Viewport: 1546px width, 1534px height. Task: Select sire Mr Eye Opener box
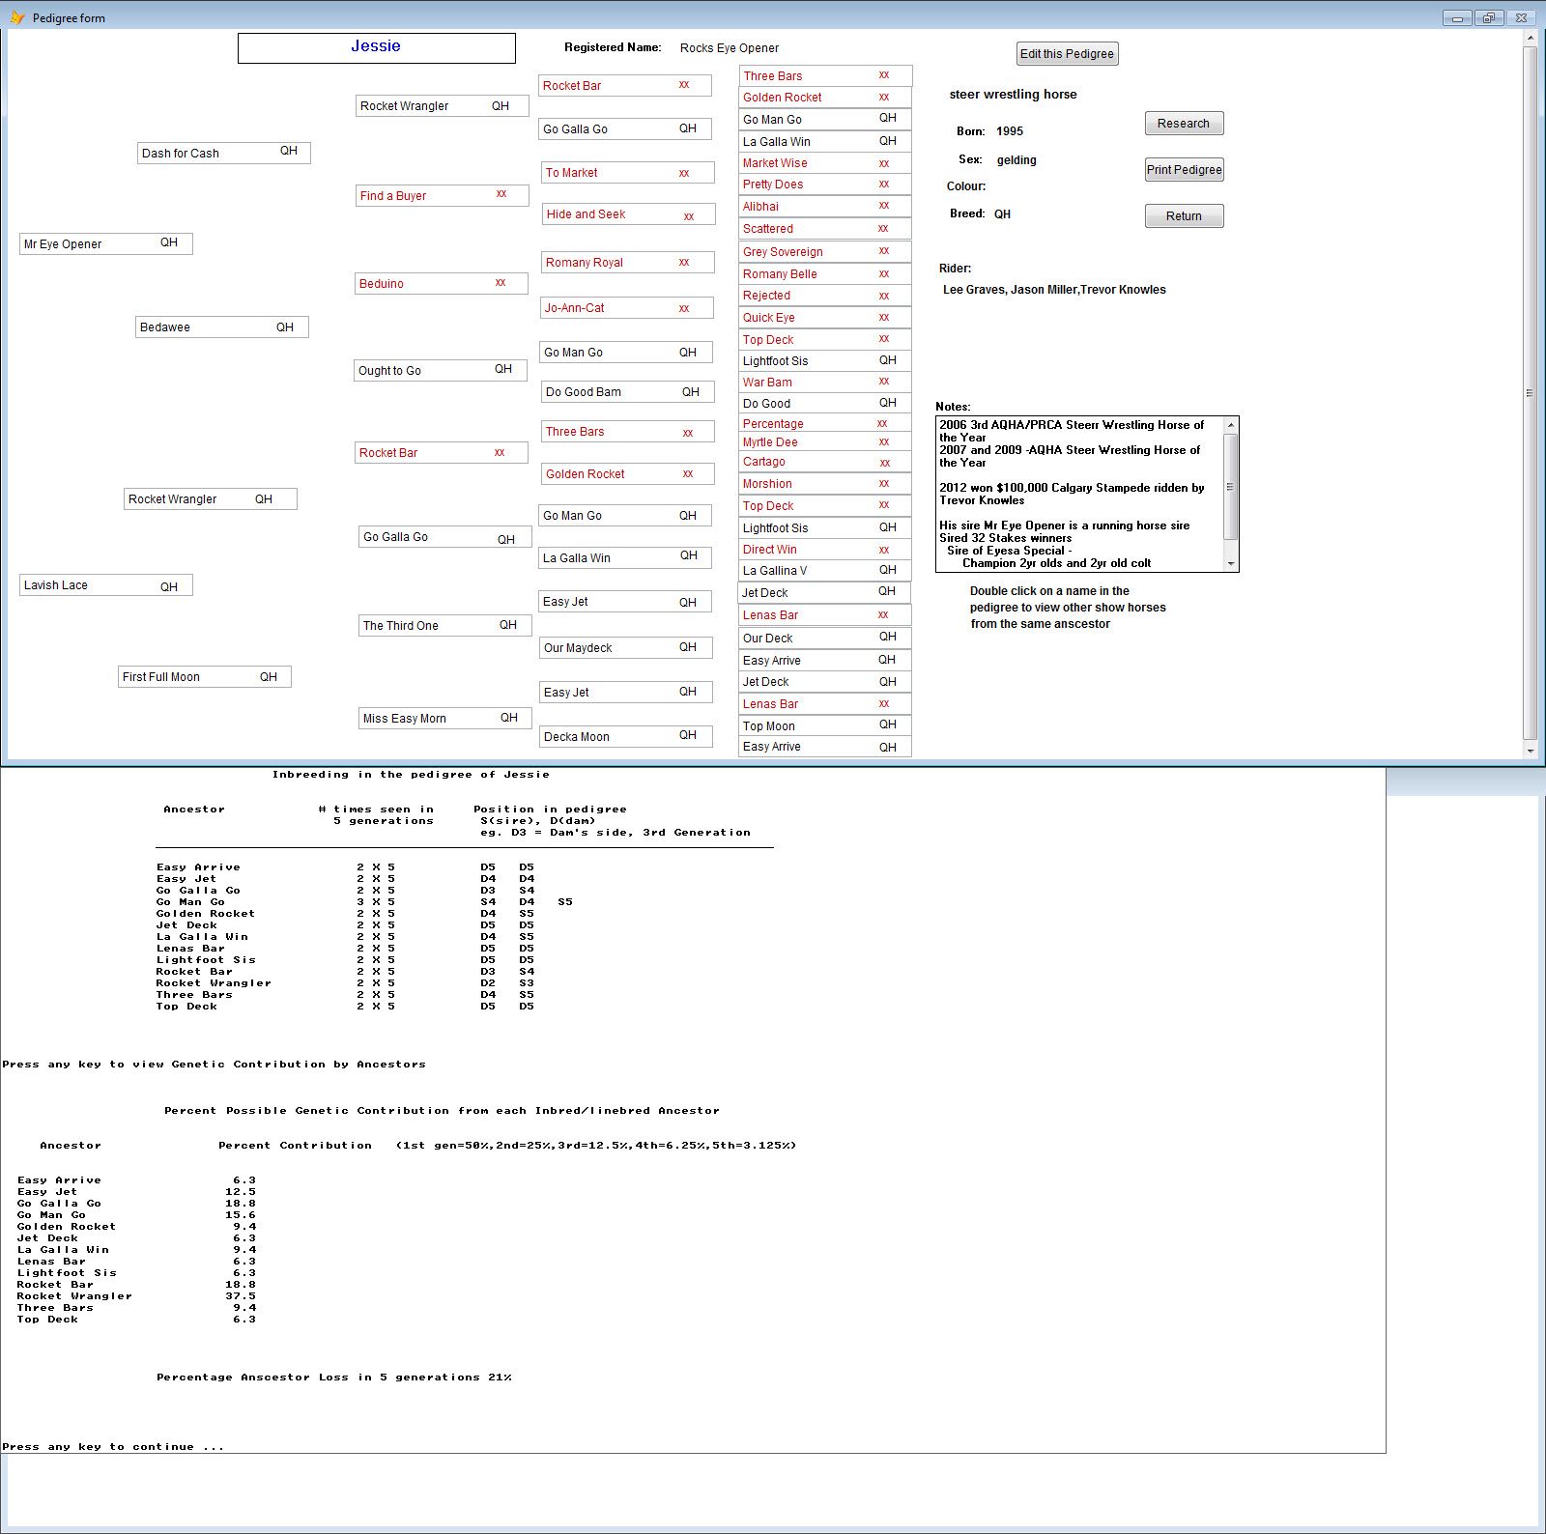point(105,243)
